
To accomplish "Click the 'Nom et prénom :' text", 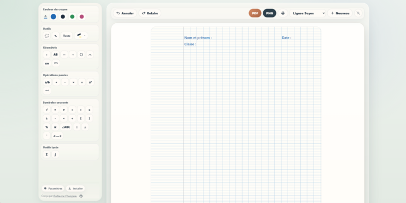I will coord(198,38).
